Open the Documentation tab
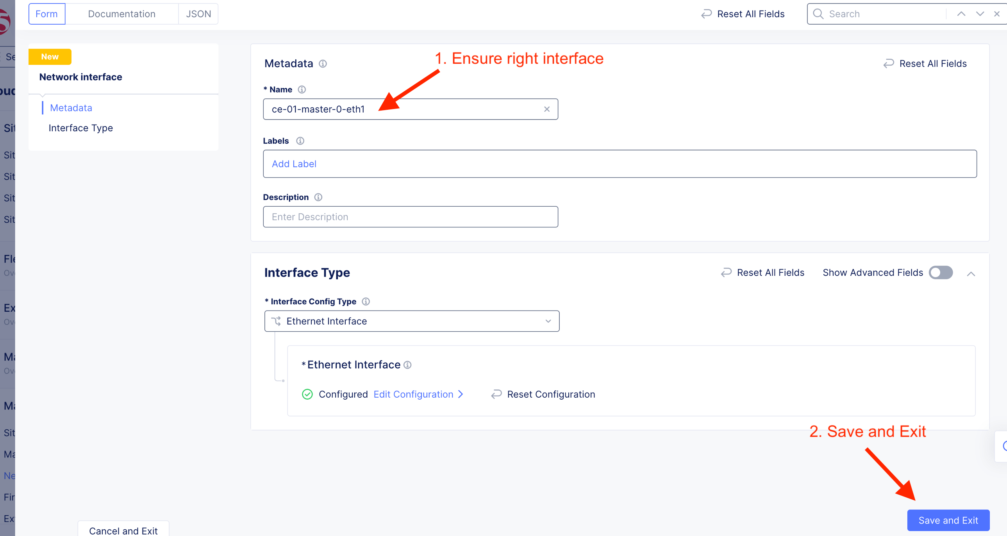1007x536 pixels. [121, 14]
